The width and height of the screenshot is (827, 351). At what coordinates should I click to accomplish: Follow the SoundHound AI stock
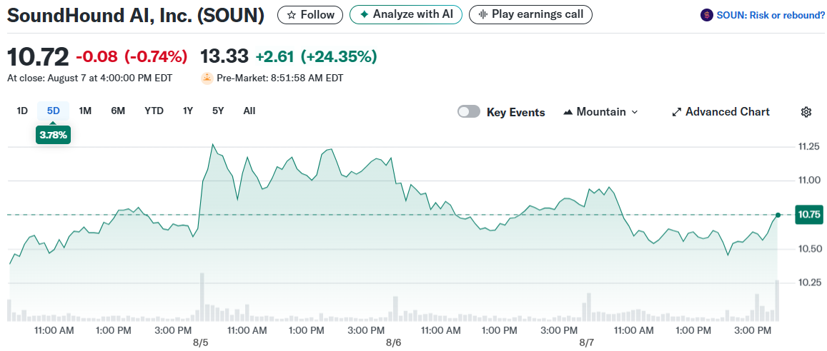click(310, 15)
